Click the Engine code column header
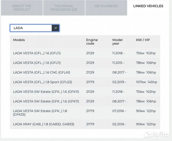 click(x=92, y=42)
